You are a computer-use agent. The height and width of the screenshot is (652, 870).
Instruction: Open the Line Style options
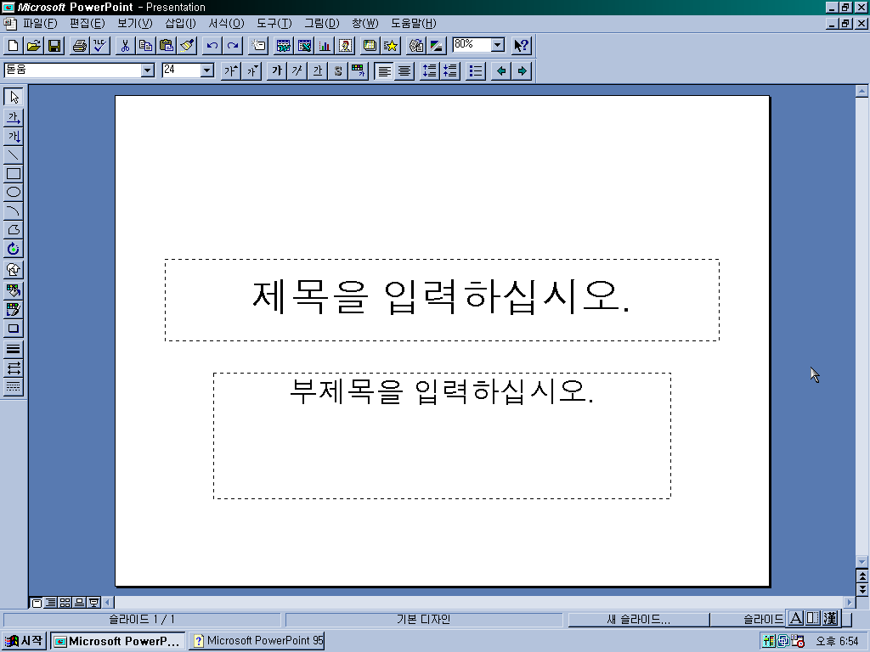[x=14, y=349]
